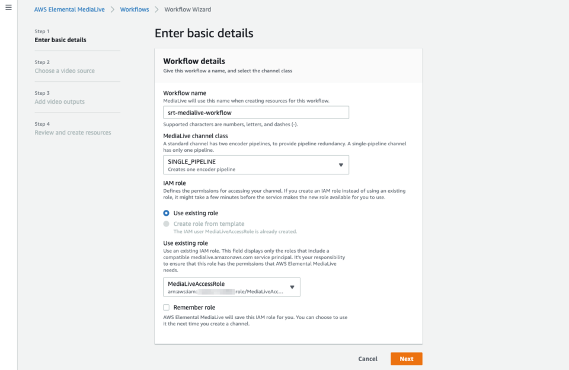569x370 pixels.
Task: Cancel the workflow wizard
Action: coord(367,359)
